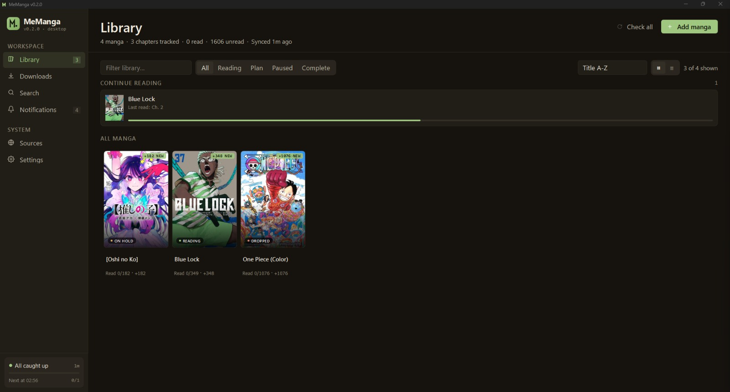This screenshot has height=392, width=730.
Task: Click the All caught up status panel
Action: coord(44,372)
